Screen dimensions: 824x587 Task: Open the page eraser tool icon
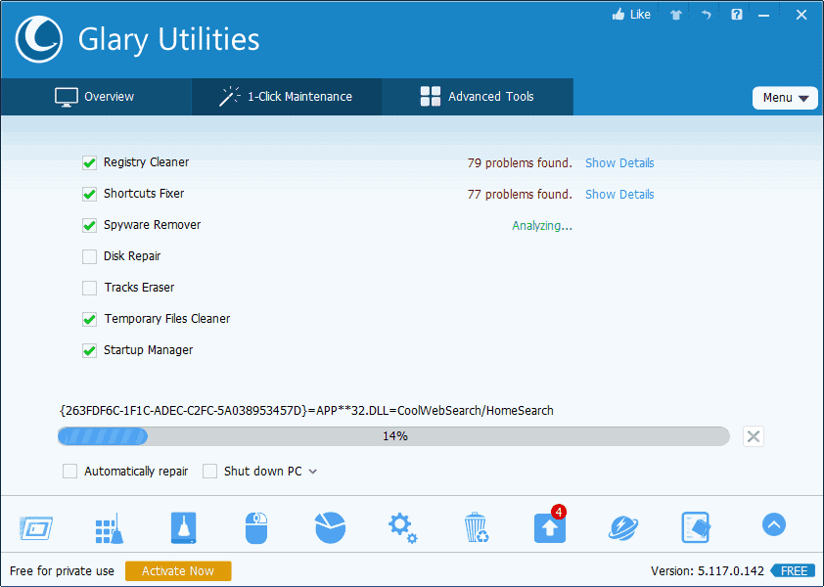(697, 527)
